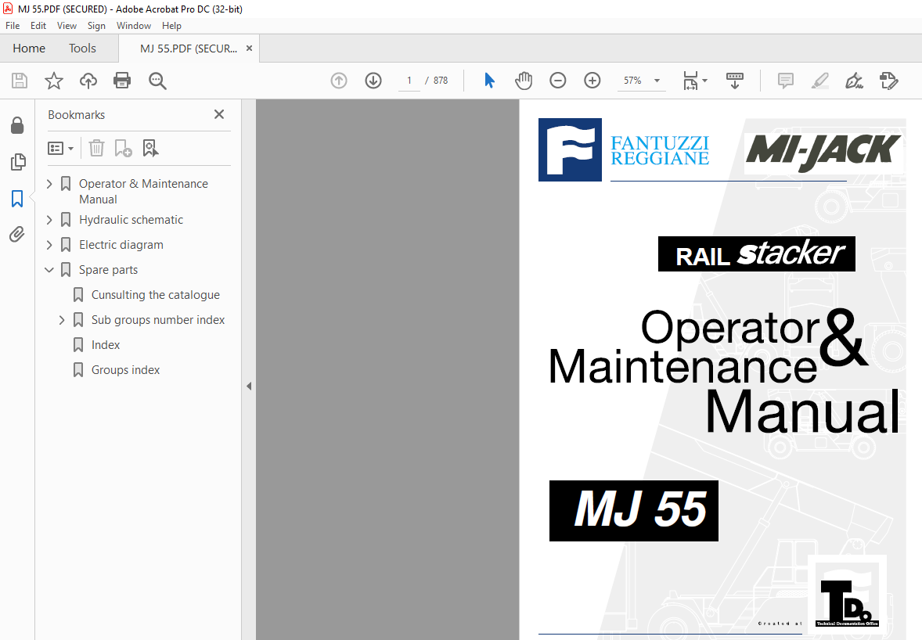Screen dimensions: 922x640
Task: Expand Sub groups number index bookmark
Action: click(62, 320)
